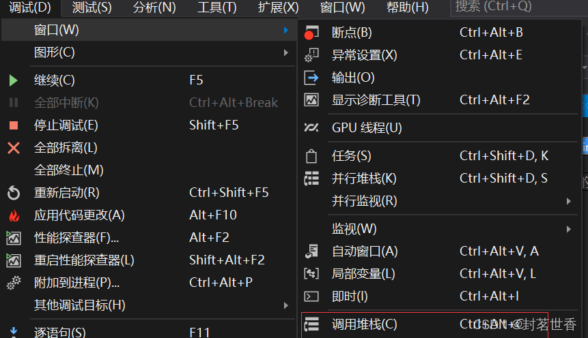Select Call Stack (调用堆栈) menu entry
Image resolution: width=588 pixels, height=338 pixels.
click(364, 324)
